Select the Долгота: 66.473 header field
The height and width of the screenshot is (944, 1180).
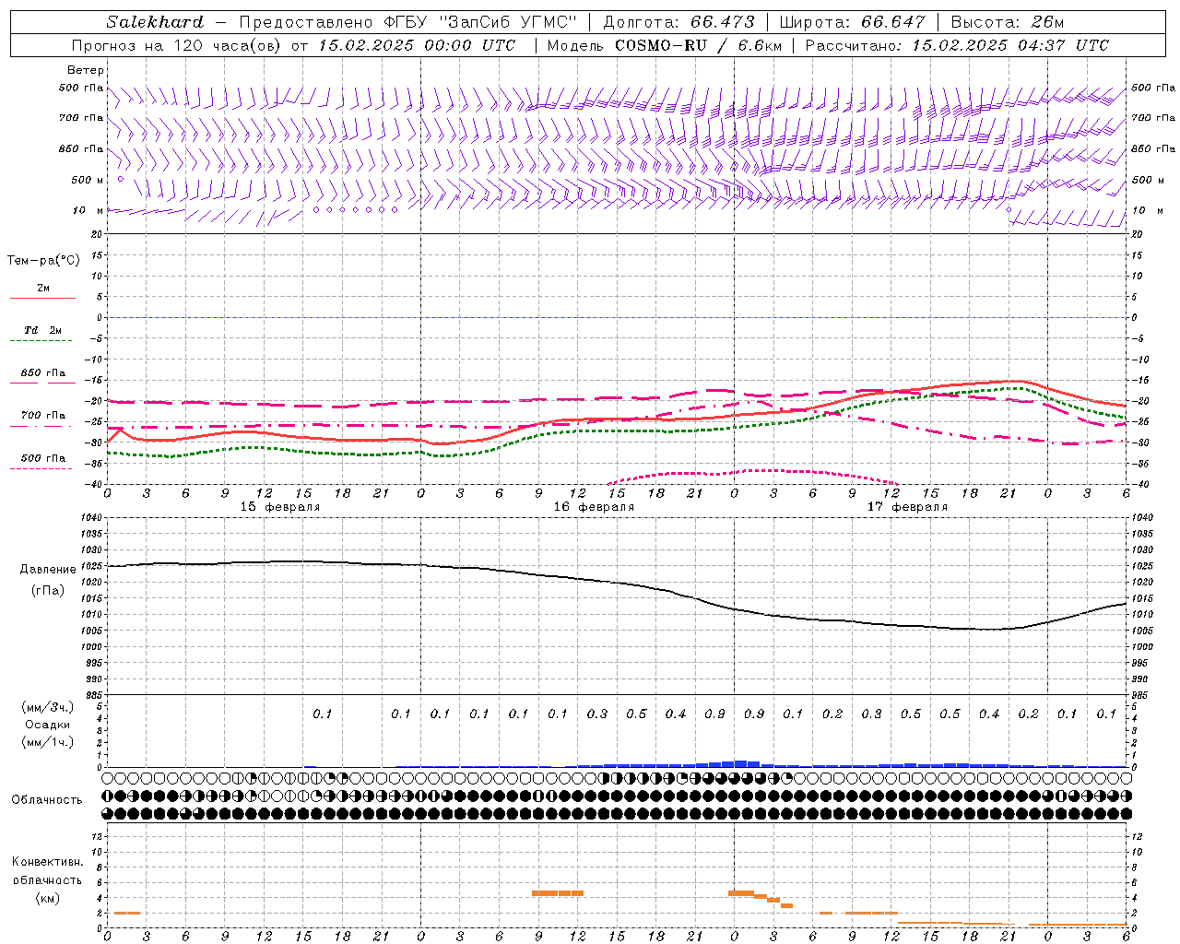tap(678, 22)
